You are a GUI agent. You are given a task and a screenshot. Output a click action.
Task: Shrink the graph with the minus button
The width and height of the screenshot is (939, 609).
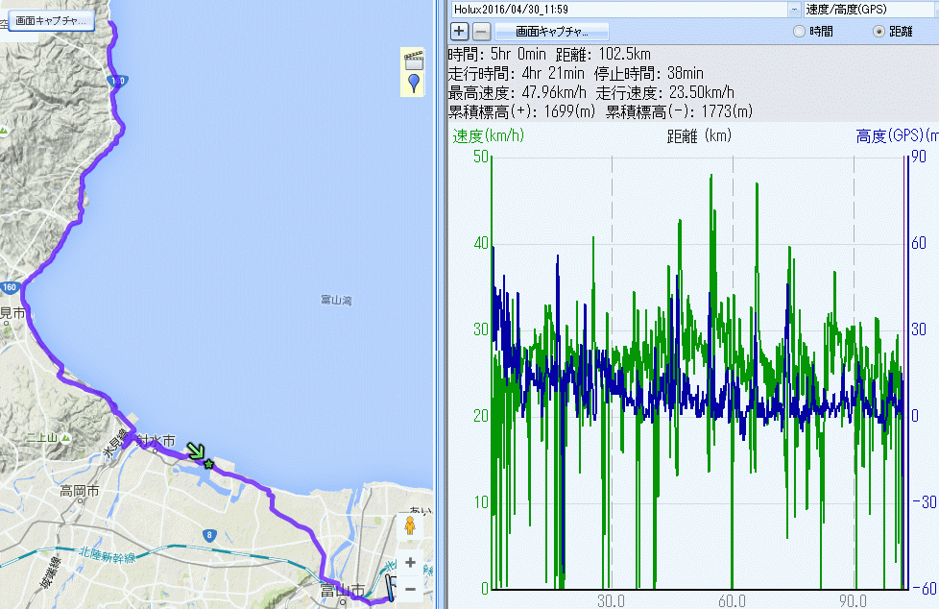point(482,31)
